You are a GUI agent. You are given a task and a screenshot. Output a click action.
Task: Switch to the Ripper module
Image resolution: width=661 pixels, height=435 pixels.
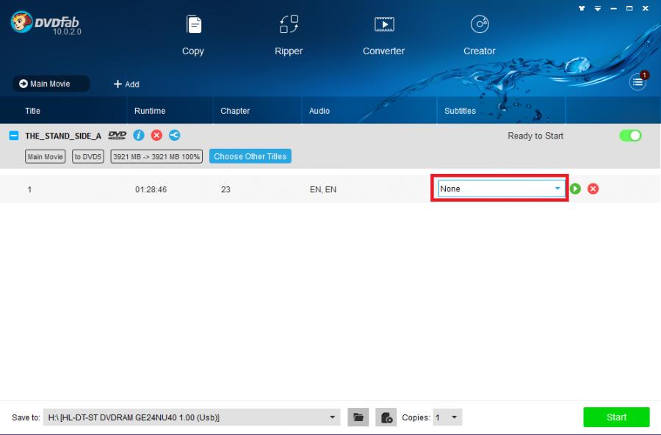(289, 34)
